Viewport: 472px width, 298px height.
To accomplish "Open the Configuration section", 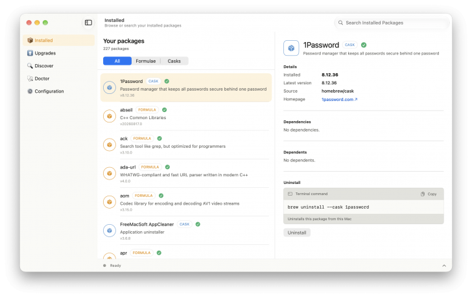I will click(x=58, y=91).
